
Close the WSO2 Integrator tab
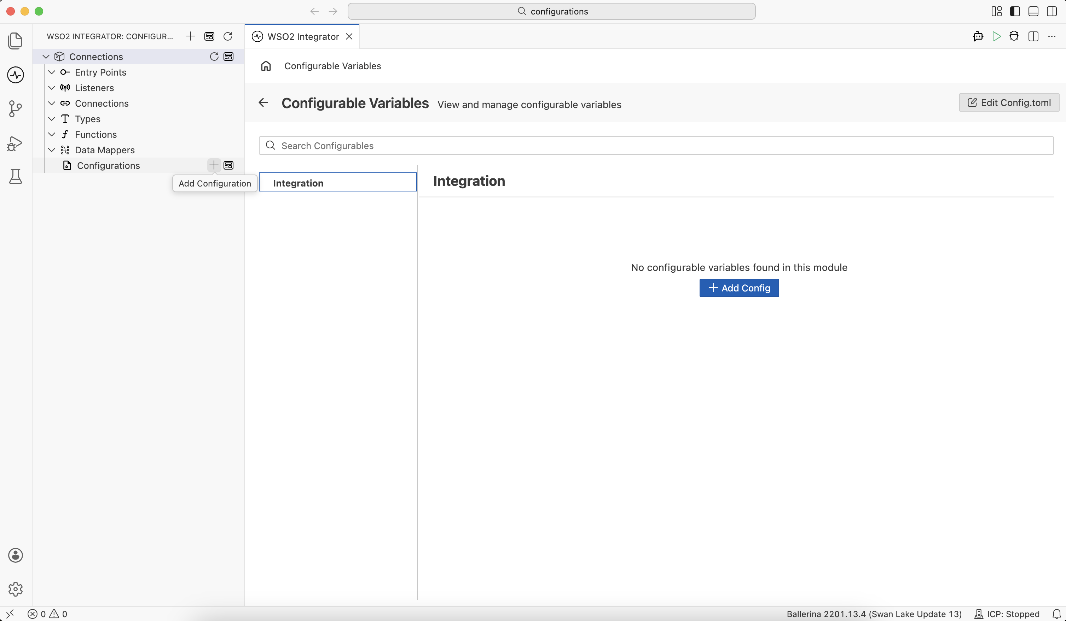coord(349,37)
